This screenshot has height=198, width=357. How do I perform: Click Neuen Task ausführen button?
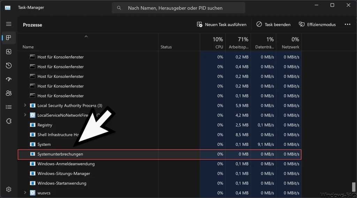coord(221,25)
